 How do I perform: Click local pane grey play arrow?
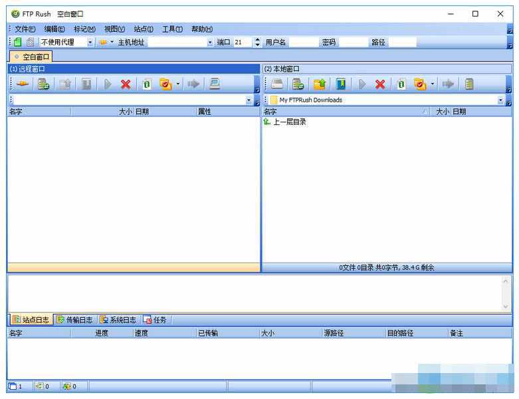[x=362, y=84]
